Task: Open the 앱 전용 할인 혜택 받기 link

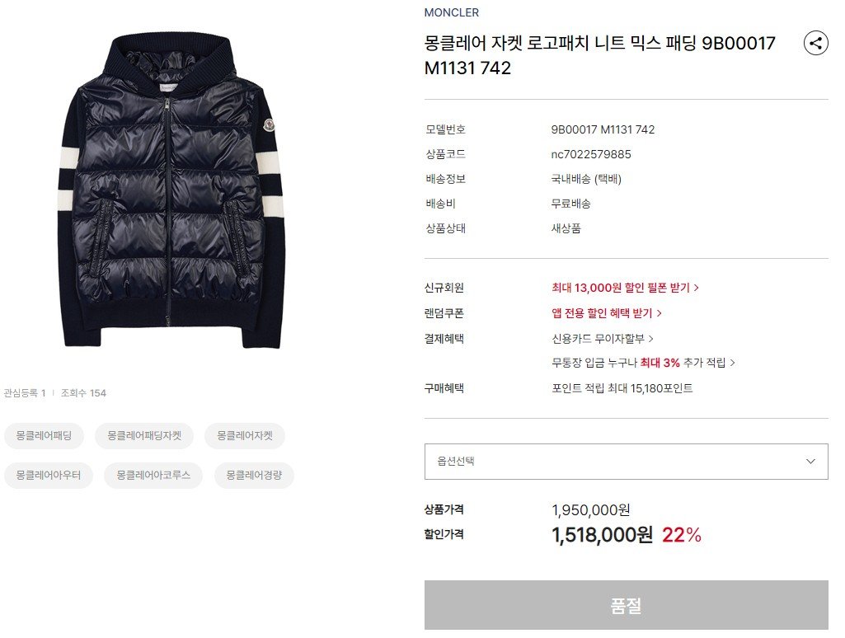Action: click(x=606, y=313)
